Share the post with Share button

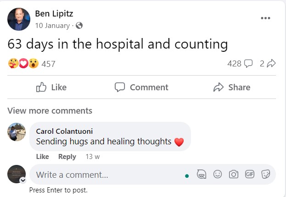coord(232,87)
